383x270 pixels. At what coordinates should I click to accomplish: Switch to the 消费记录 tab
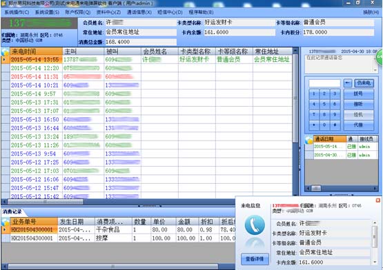click(x=12, y=211)
